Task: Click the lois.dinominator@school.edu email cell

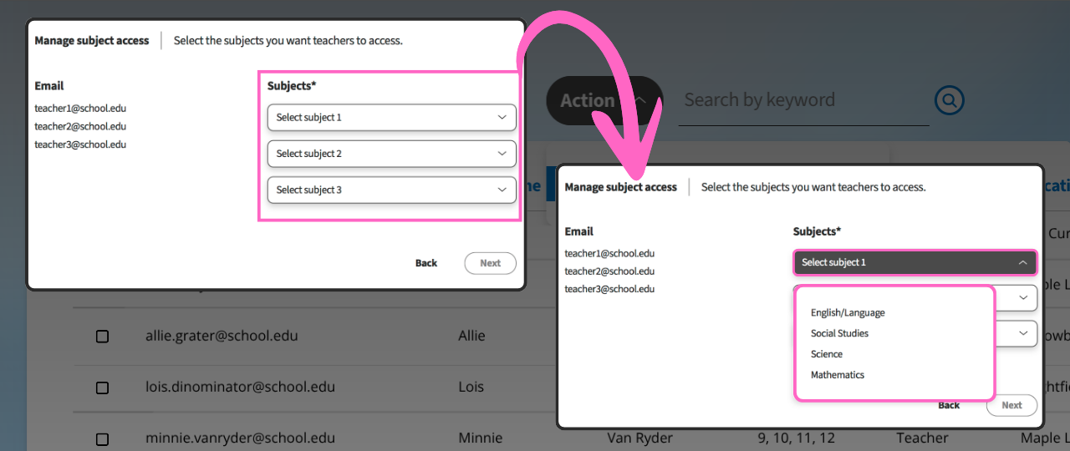Action: coord(240,388)
